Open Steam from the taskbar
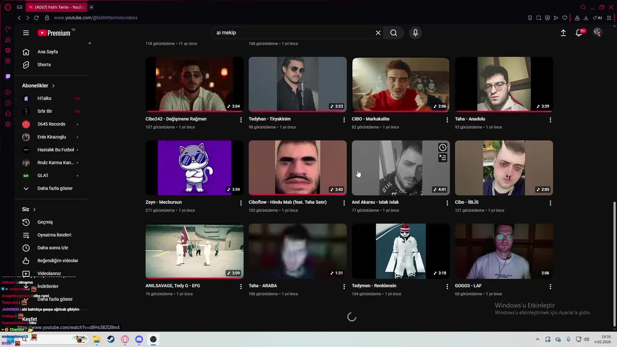Image resolution: width=617 pixels, height=347 pixels. click(x=111, y=339)
